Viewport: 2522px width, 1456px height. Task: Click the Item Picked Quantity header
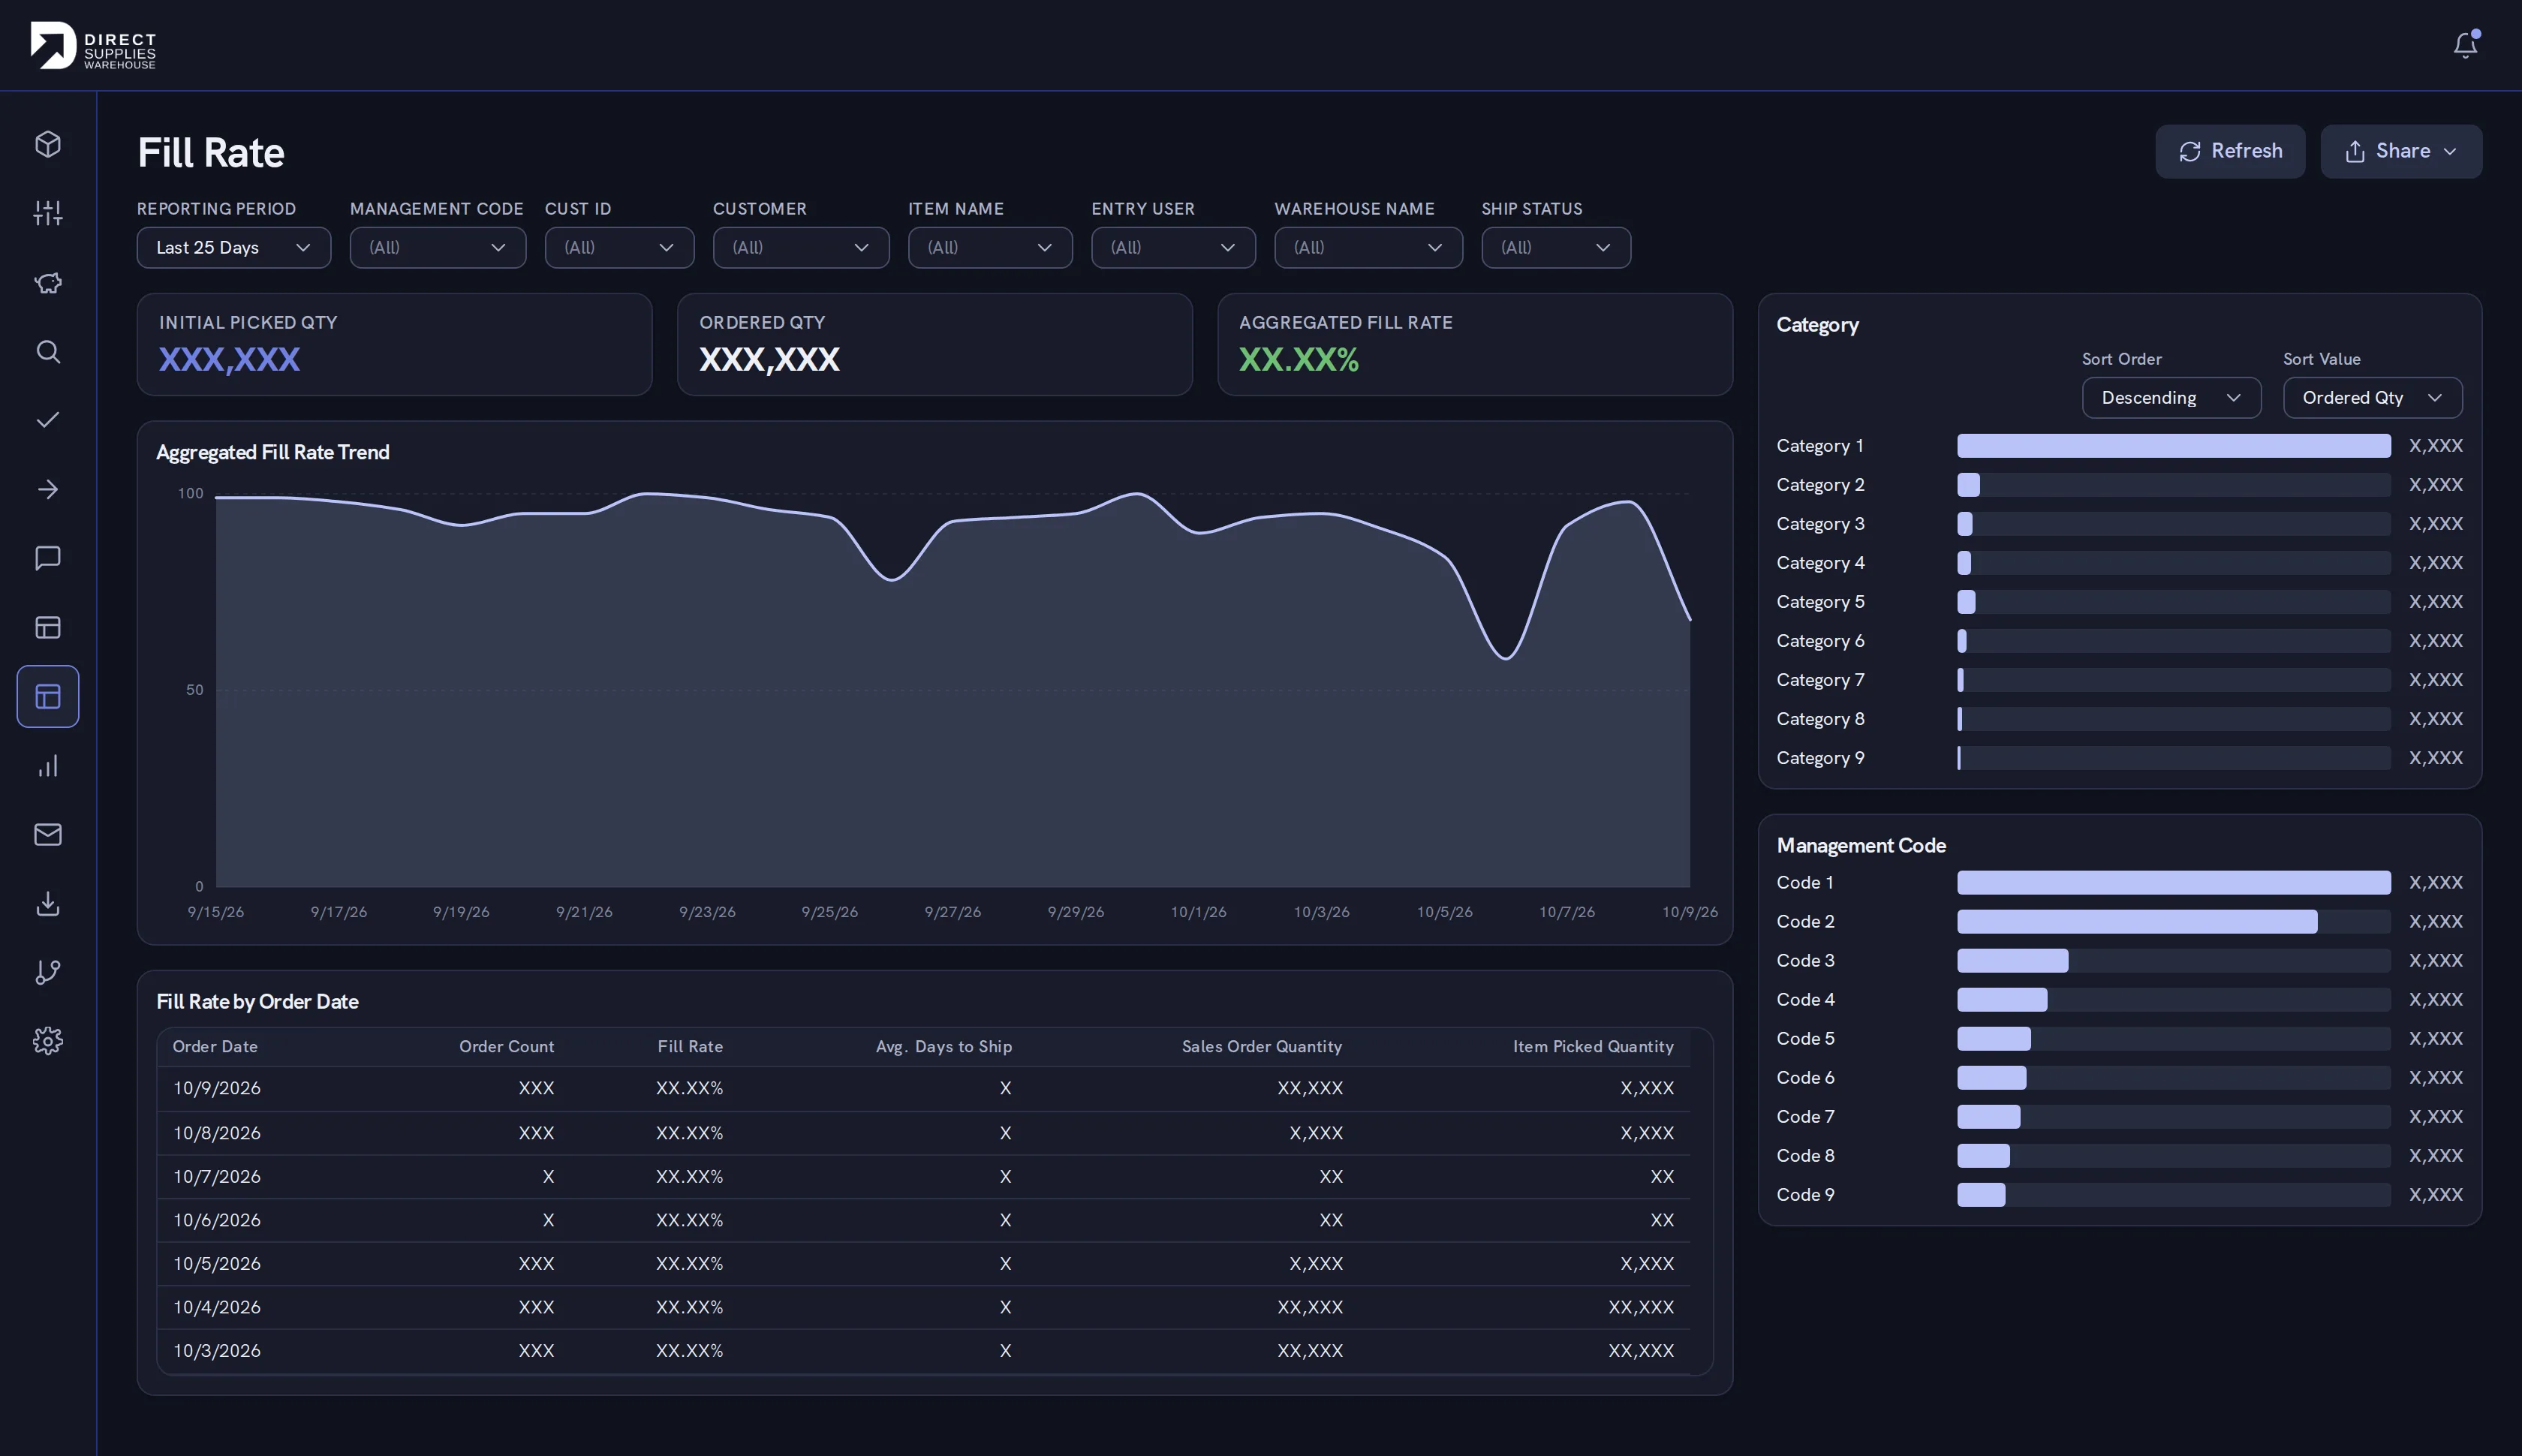pyautogui.click(x=1593, y=1046)
